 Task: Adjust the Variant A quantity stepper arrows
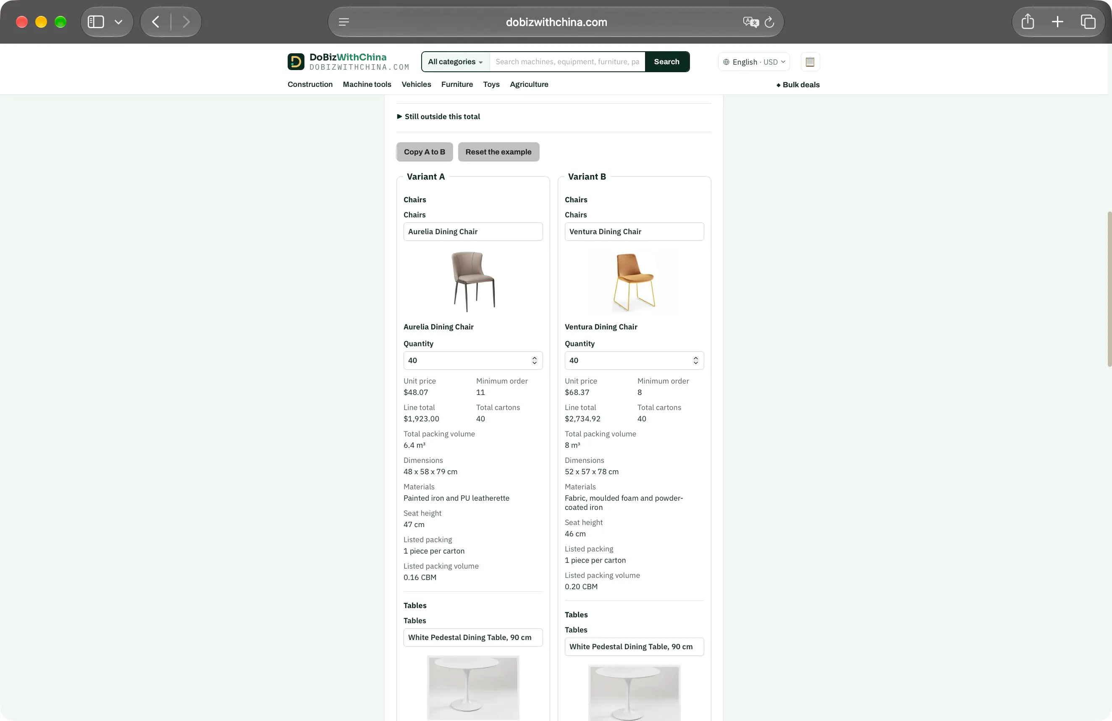pos(534,360)
